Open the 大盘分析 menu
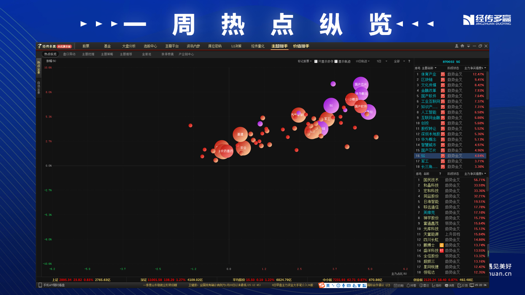Image resolution: width=525 pixels, height=295 pixels. [x=129, y=46]
